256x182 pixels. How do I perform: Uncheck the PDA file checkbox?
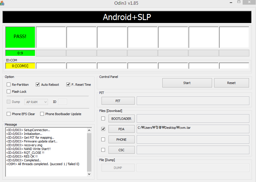(103, 129)
